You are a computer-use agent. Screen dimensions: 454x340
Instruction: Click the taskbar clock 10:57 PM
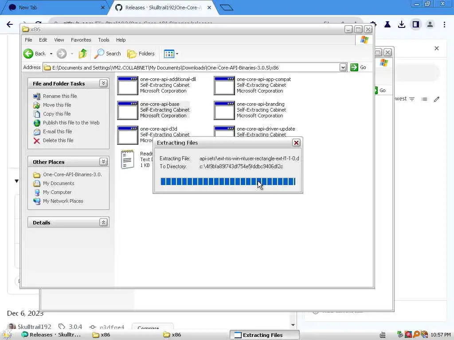pos(440,335)
